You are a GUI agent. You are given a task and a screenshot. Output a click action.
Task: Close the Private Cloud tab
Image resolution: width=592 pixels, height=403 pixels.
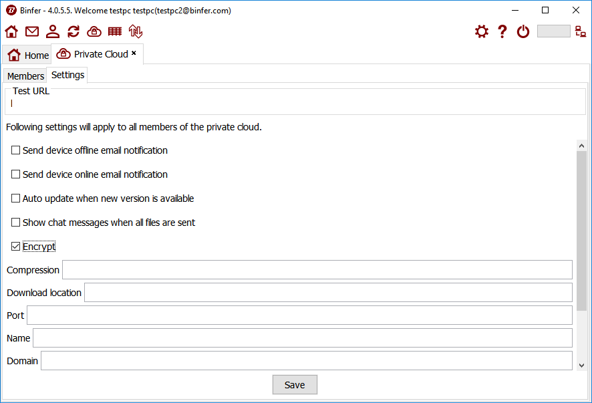[x=134, y=53]
